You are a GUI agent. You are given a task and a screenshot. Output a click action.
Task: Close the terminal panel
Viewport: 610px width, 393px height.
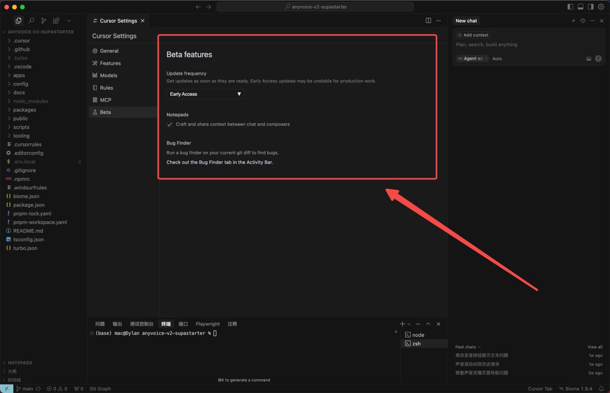438,324
